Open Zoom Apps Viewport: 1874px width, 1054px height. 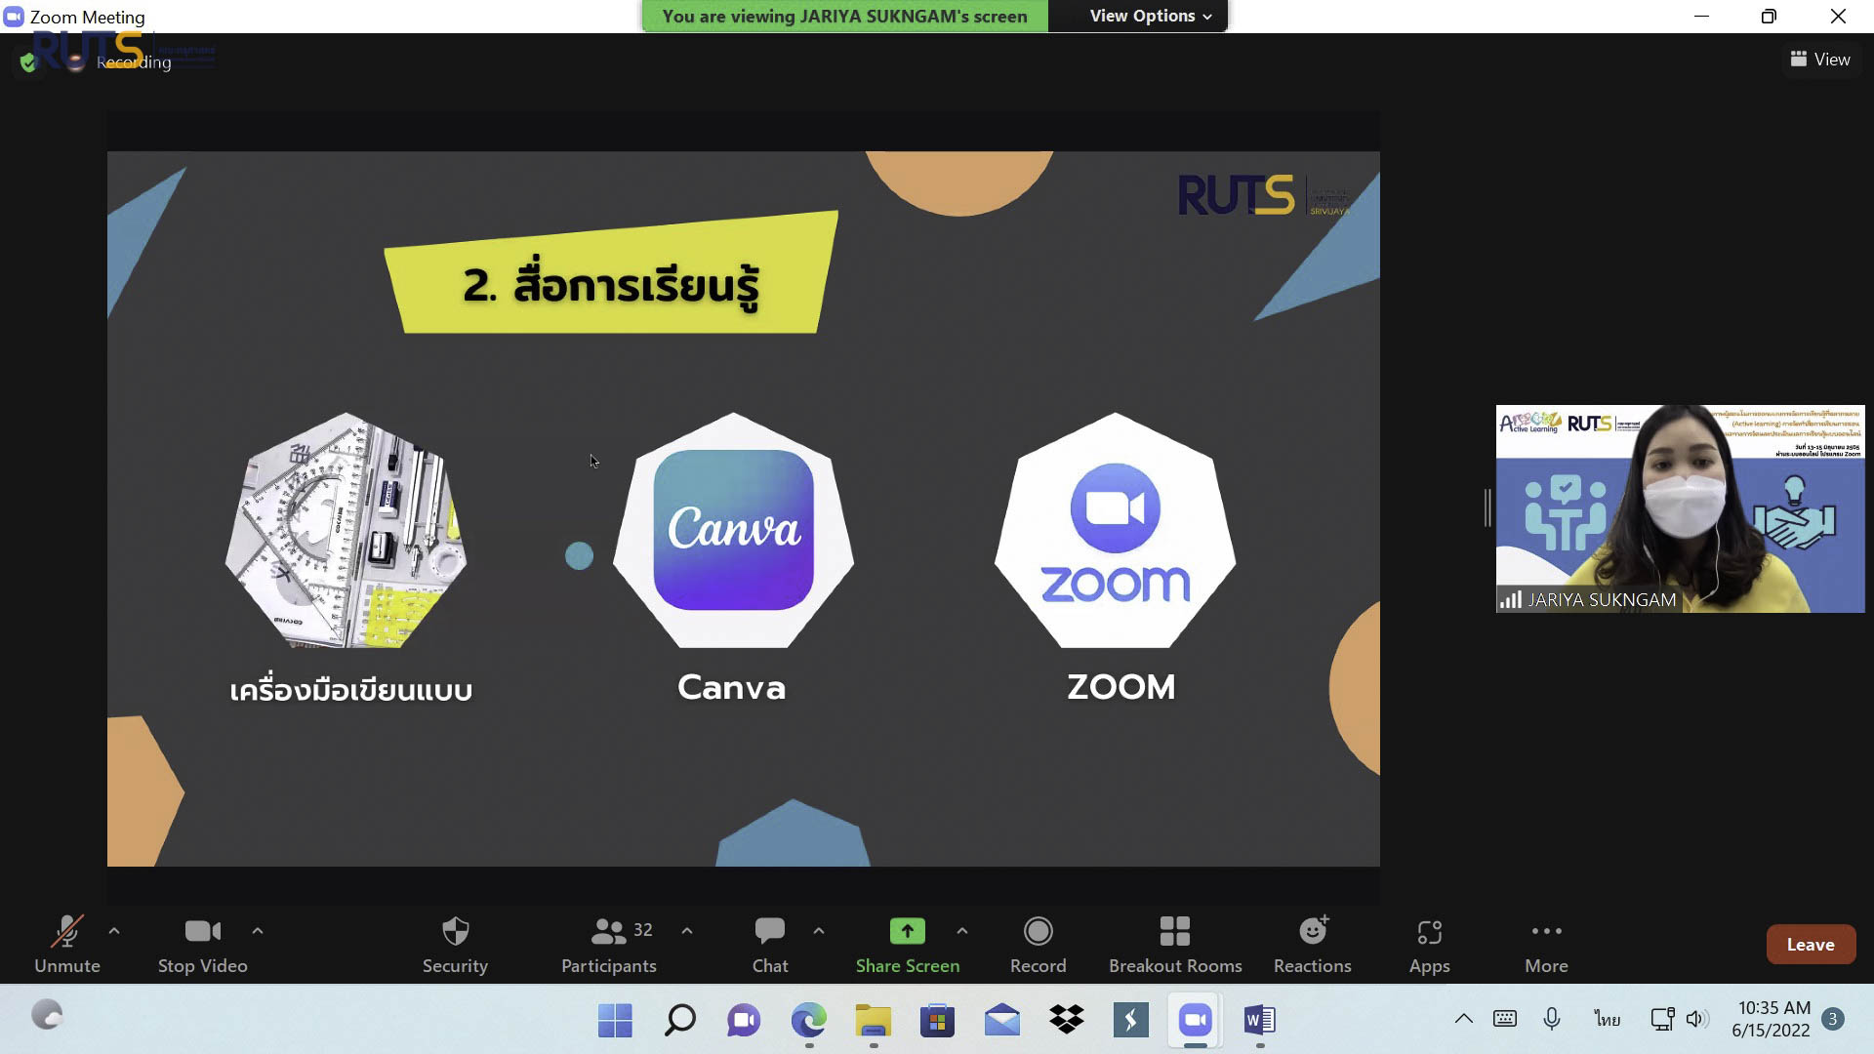1430,944
